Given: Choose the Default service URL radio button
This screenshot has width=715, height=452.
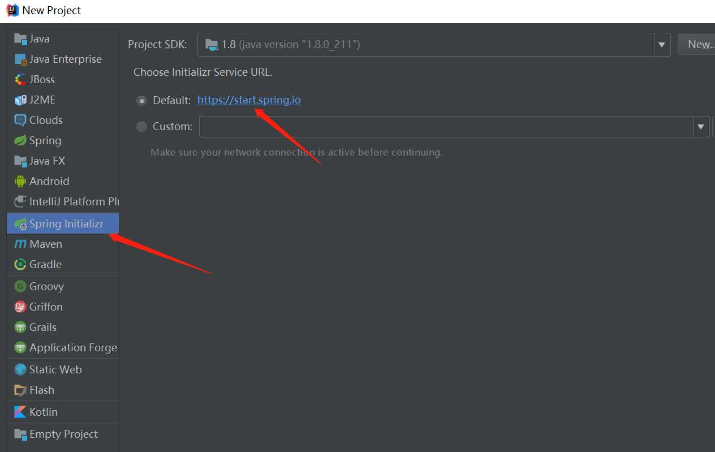Looking at the screenshot, I should click(x=141, y=101).
